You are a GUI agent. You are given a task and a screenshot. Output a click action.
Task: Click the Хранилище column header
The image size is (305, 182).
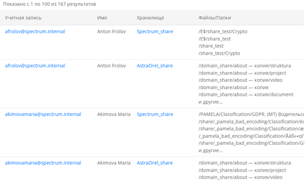[x=150, y=18]
